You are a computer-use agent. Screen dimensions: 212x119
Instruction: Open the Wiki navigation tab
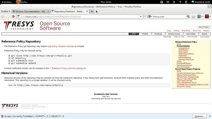coord(133,34)
